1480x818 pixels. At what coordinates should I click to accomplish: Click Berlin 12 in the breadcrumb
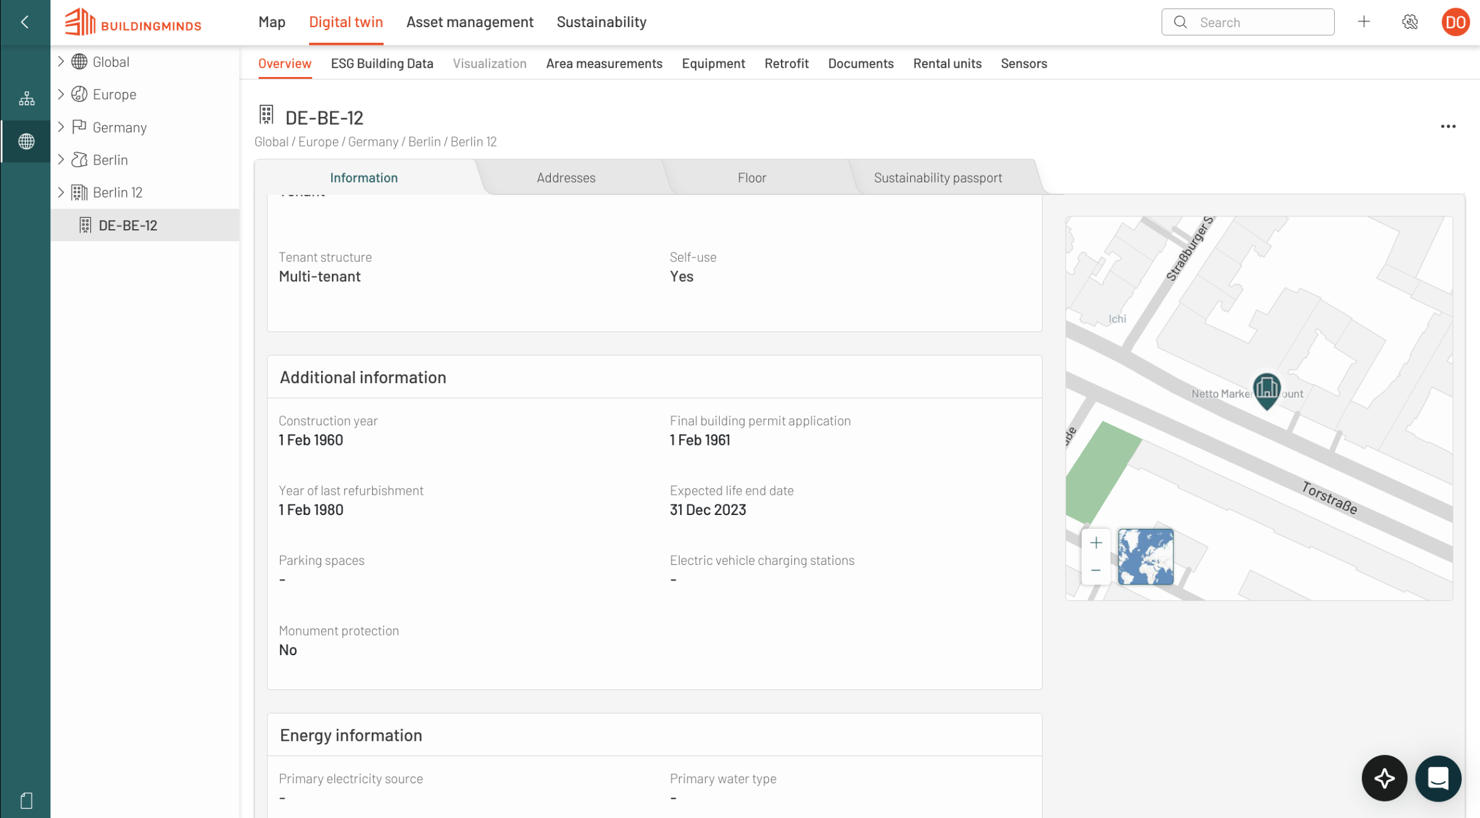pos(473,142)
